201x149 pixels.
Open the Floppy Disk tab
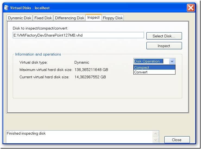(x=113, y=18)
